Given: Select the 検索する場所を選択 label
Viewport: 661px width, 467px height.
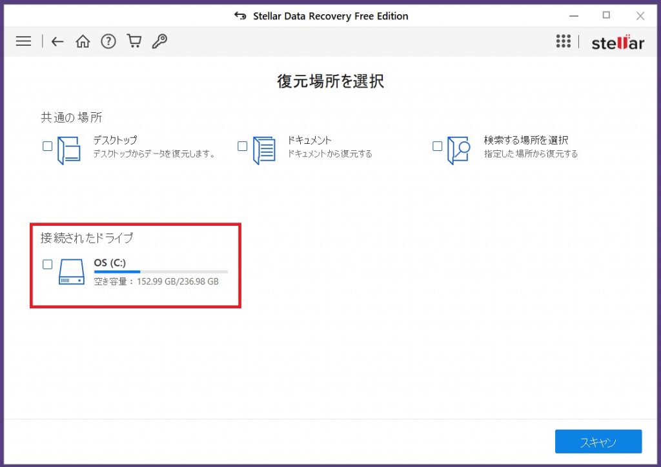Looking at the screenshot, I should 526,140.
